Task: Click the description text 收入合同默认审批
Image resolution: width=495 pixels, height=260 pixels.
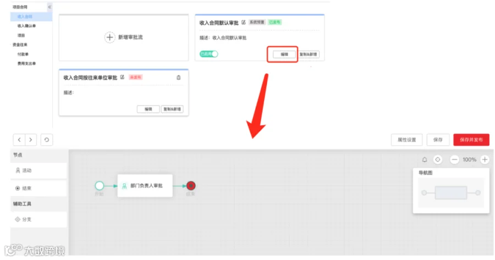Action: [229, 38]
